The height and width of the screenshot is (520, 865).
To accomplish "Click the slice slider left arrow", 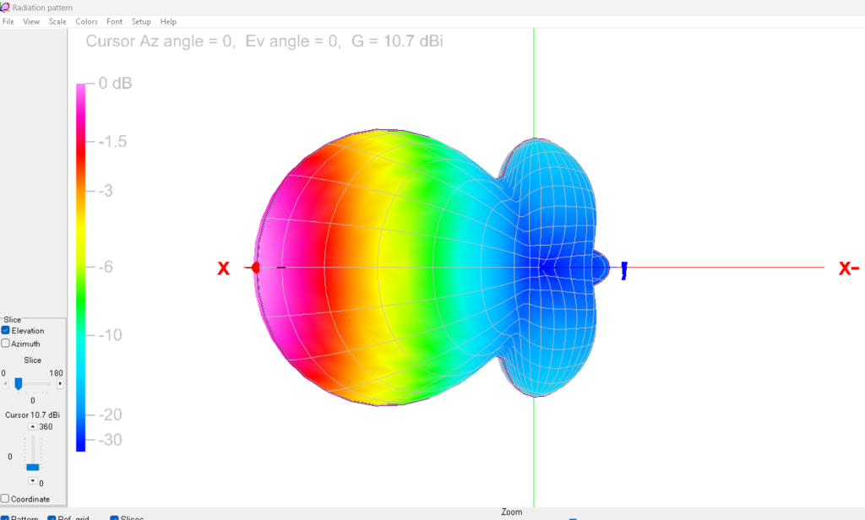I will coord(4,383).
